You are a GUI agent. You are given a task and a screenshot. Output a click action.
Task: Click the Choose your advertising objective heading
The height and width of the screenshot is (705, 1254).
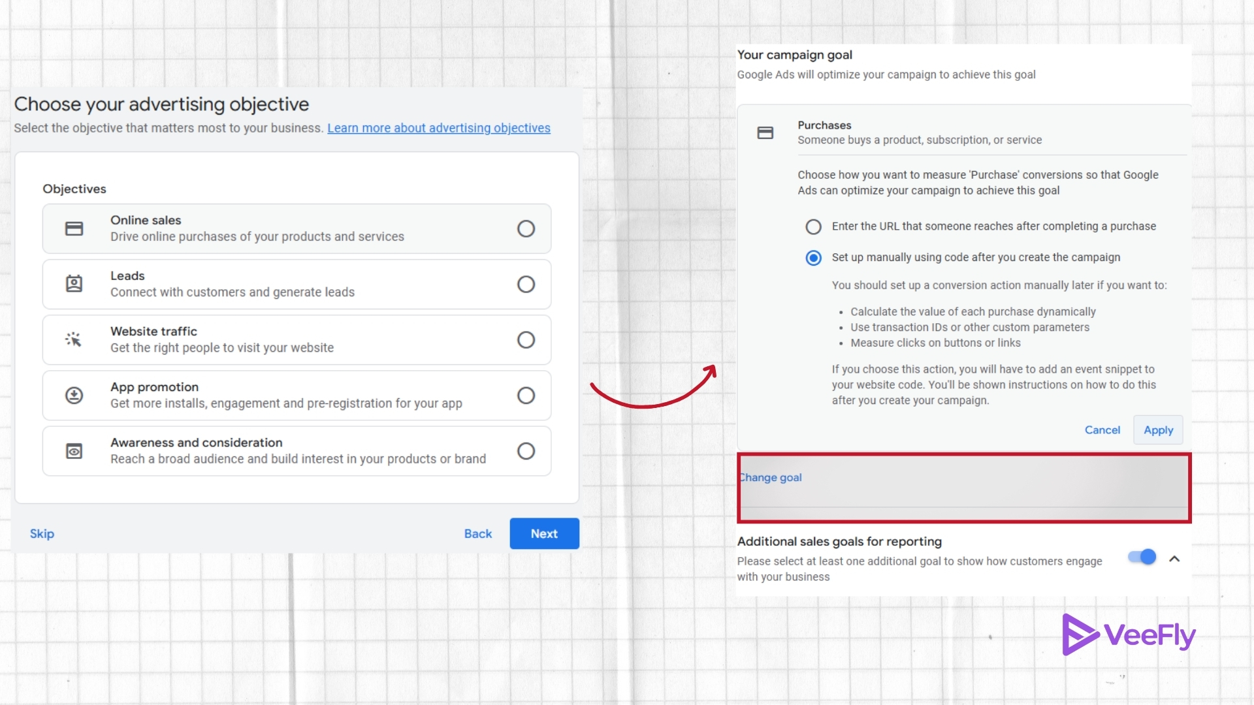[x=162, y=104]
